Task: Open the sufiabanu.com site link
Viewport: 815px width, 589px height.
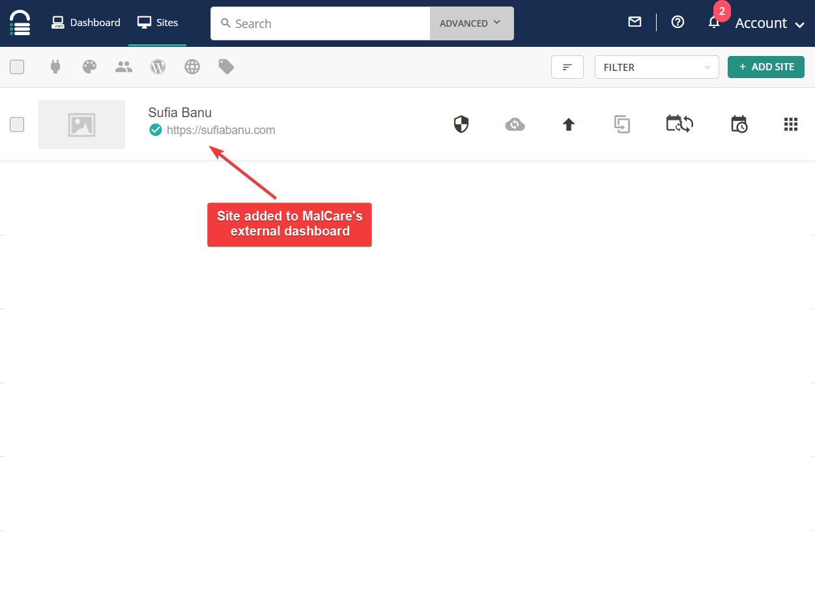Action: coord(221,130)
